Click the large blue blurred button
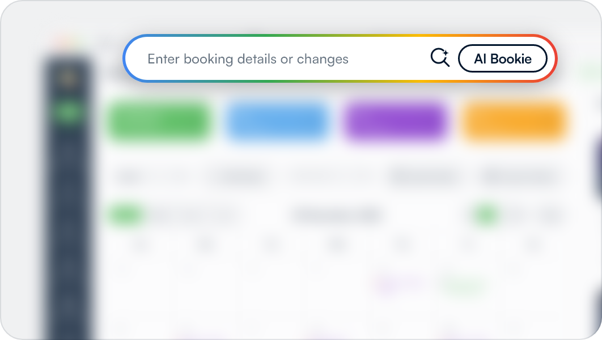Viewport: 602px width, 340px height. click(x=278, y=122)
